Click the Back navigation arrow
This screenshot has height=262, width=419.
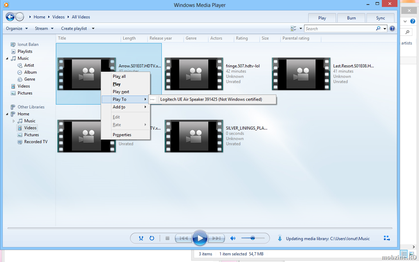click(x=10, y=17)
